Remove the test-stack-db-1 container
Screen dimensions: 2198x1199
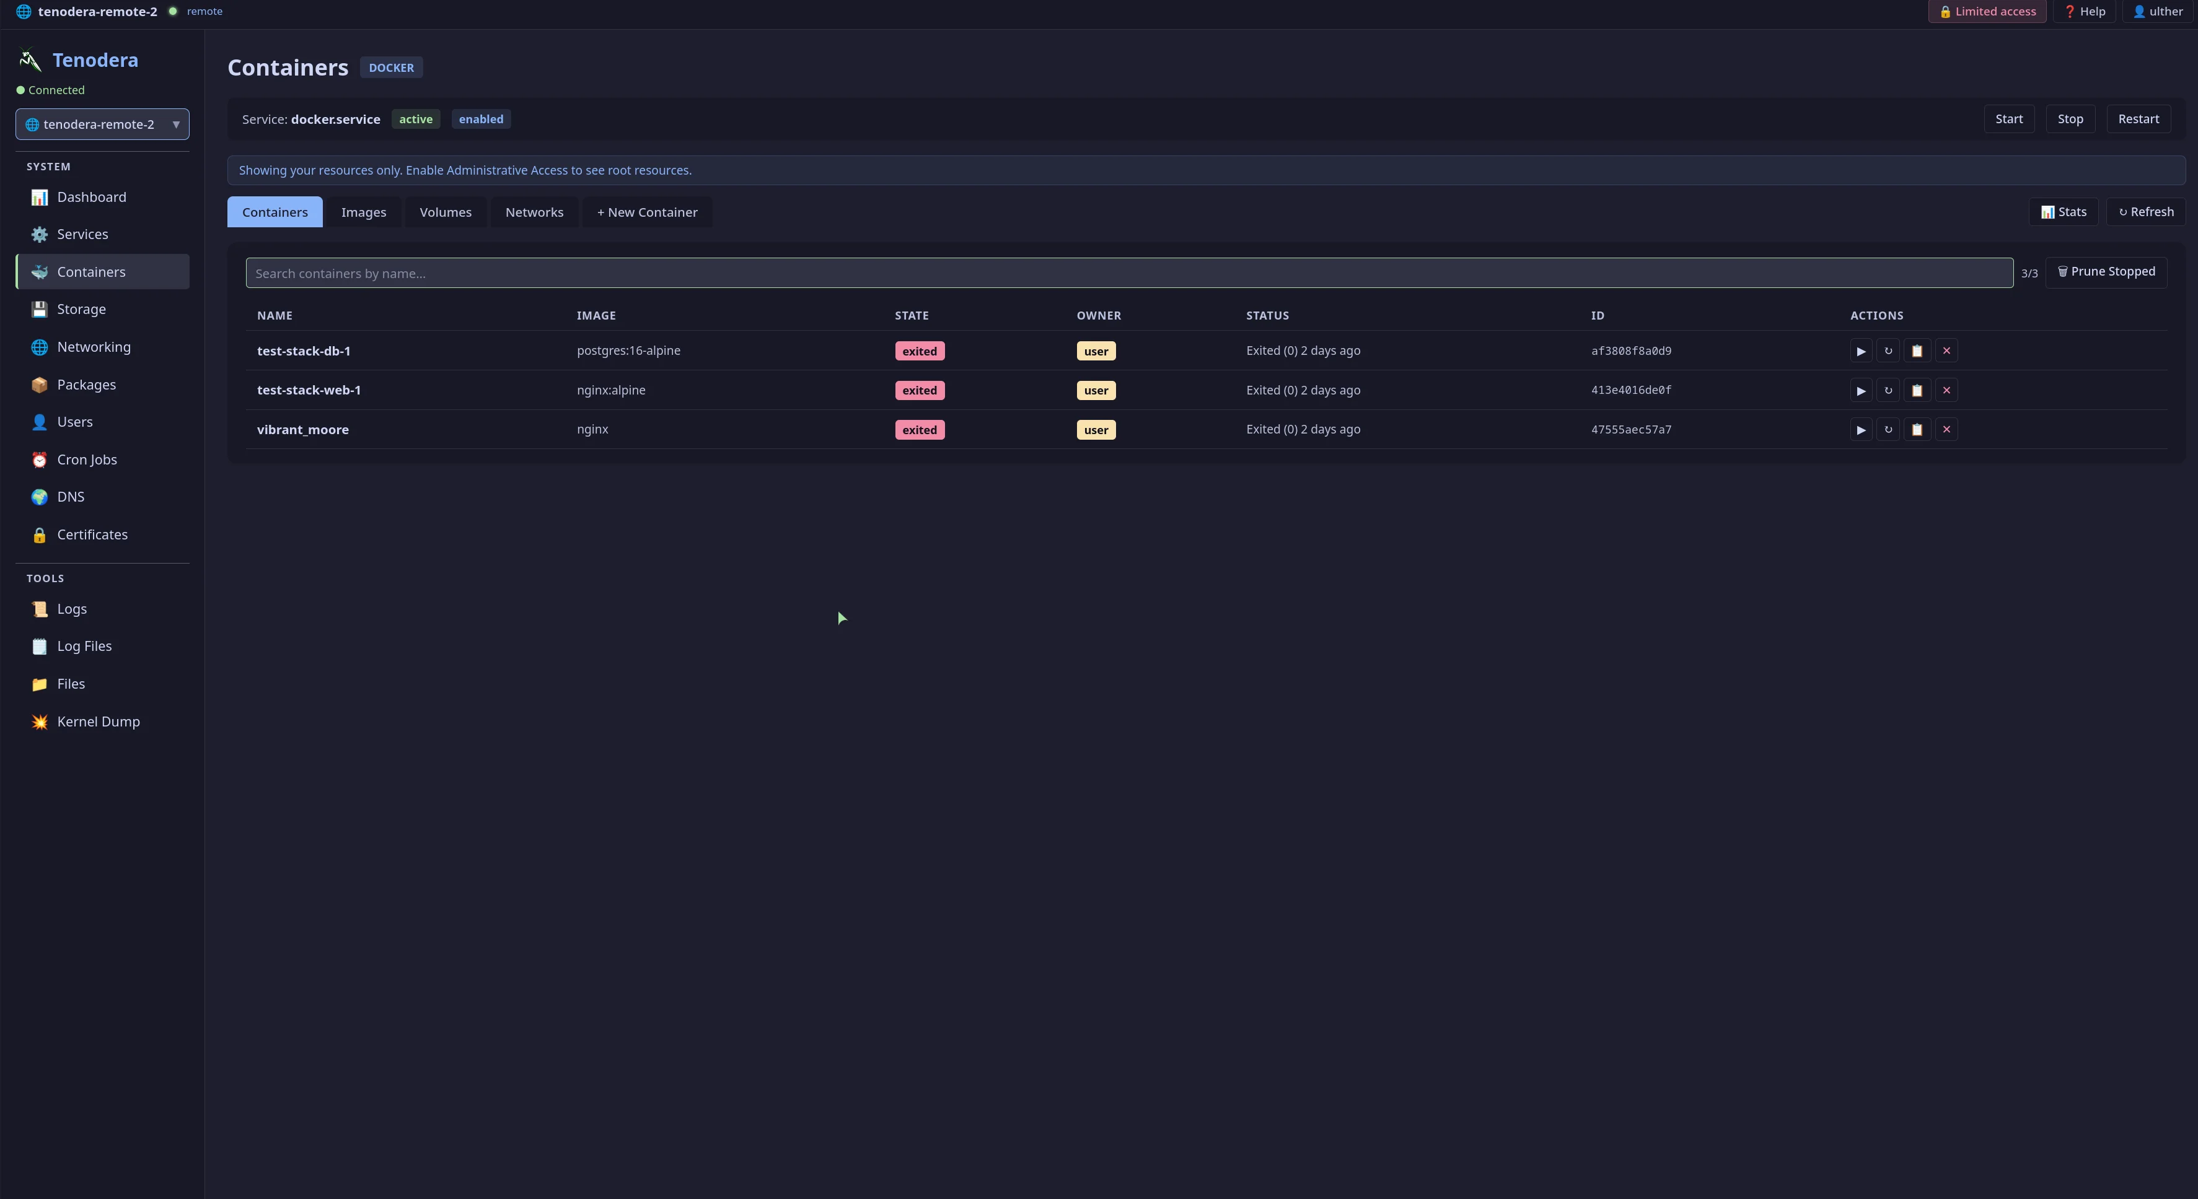coord(1946,351)
